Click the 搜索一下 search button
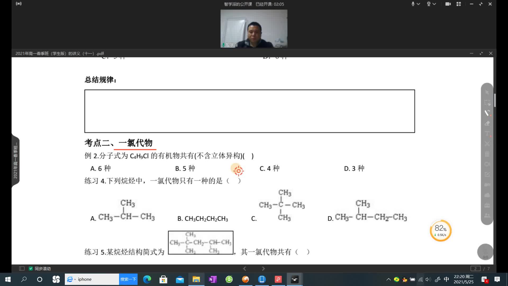Image resolution: width=508 pixels, height=286 pixels. (x=129, y=279)
